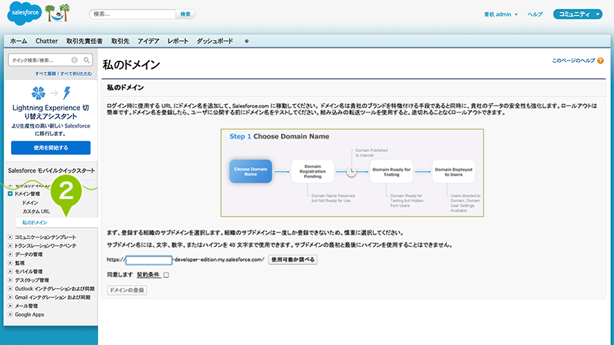Expand データの管理 node
This screenshot has width=614, height=345.
[x=10, y=254]
